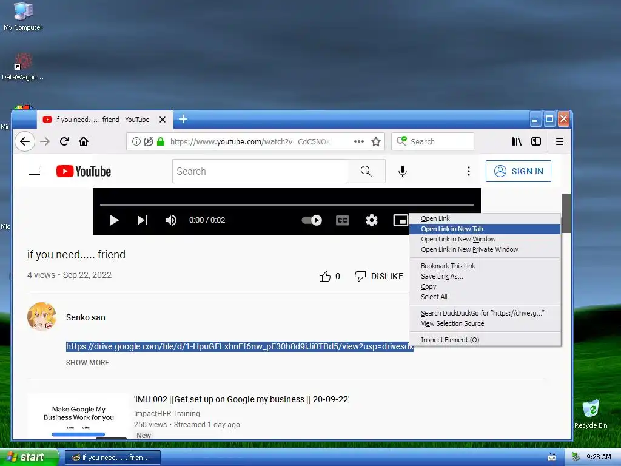This screenshot has height=466, width=621.
Task: Click the browser forward arrow
Action: coord(45,141)
